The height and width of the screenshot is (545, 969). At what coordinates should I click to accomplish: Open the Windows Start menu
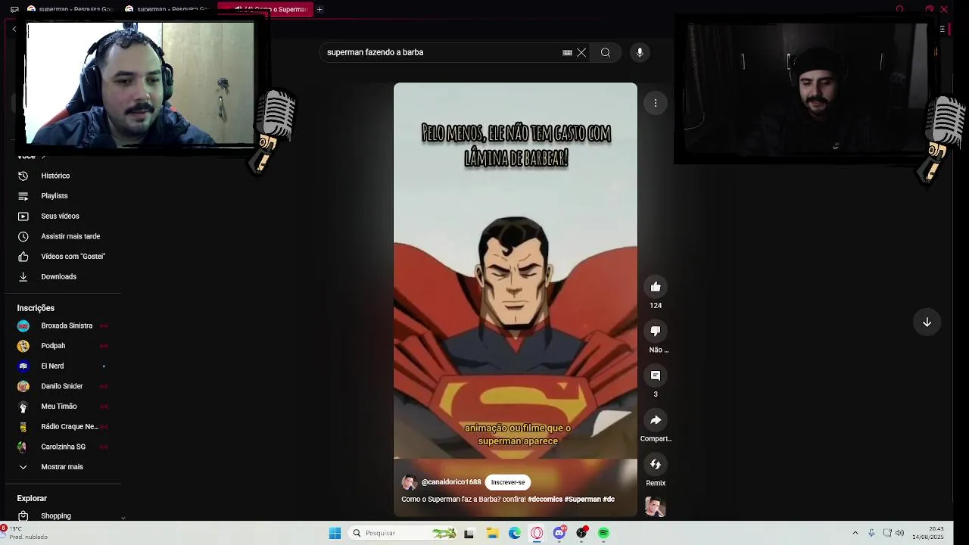(335, 533)
